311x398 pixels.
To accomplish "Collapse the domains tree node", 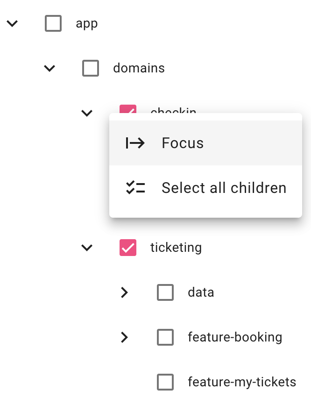I will 49,68.
